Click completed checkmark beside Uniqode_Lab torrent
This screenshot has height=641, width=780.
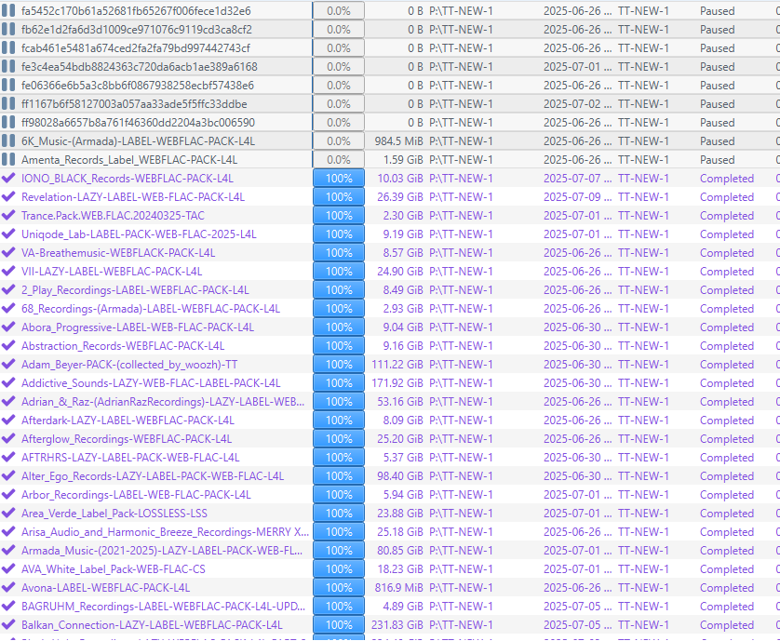8,234
